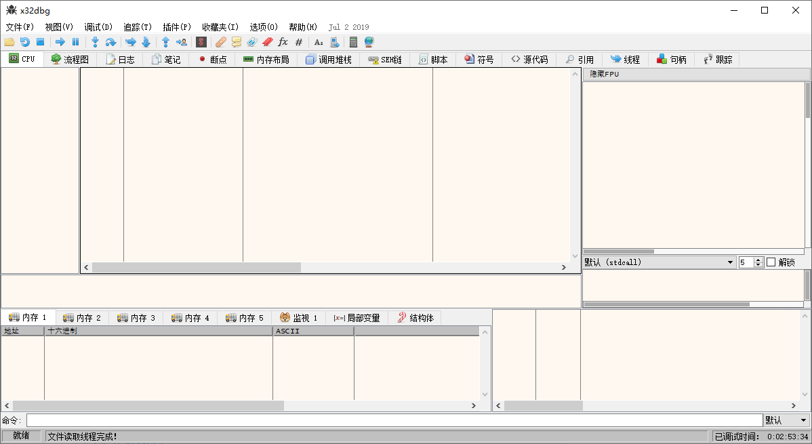Switch to the 内存布局 tab

tap(266, 60)
